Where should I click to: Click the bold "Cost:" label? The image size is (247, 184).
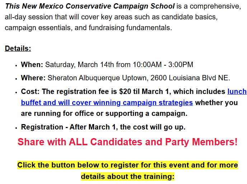[31, 91]
